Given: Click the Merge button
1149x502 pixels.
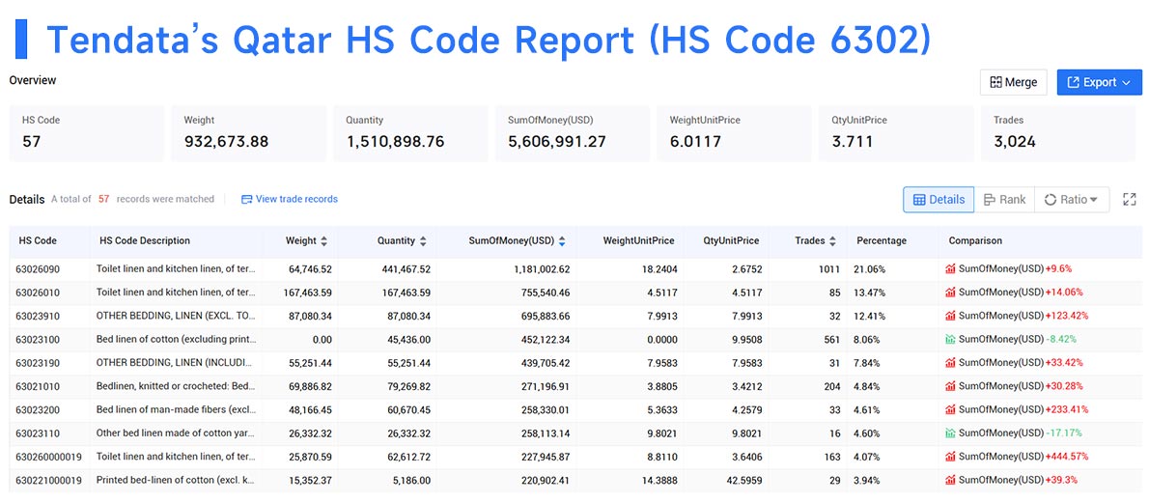Looking at the screenshot, I should [x=1014, y=82].
